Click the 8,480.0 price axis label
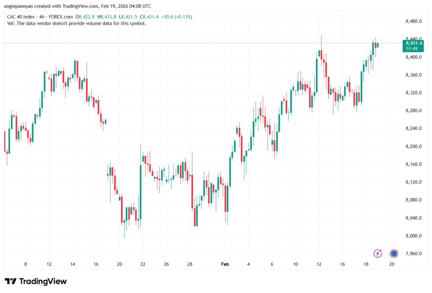432x293 pixels. pos(413,21)
